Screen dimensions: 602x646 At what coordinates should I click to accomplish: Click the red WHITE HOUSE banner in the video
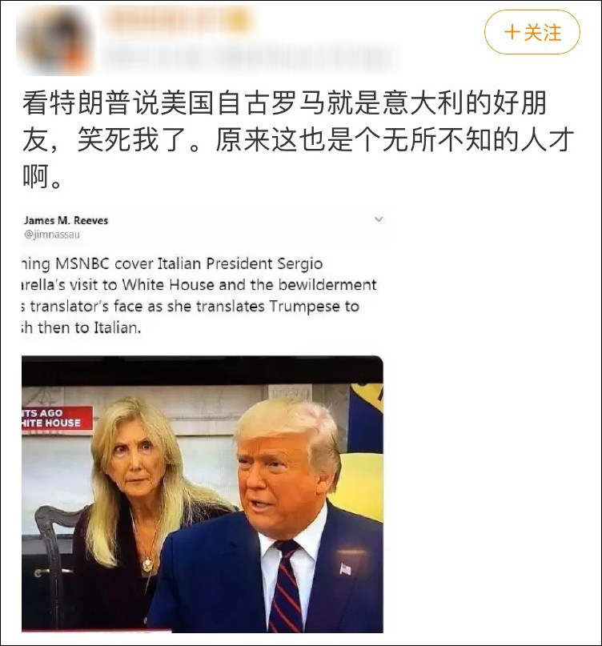[x=58, y=419]
